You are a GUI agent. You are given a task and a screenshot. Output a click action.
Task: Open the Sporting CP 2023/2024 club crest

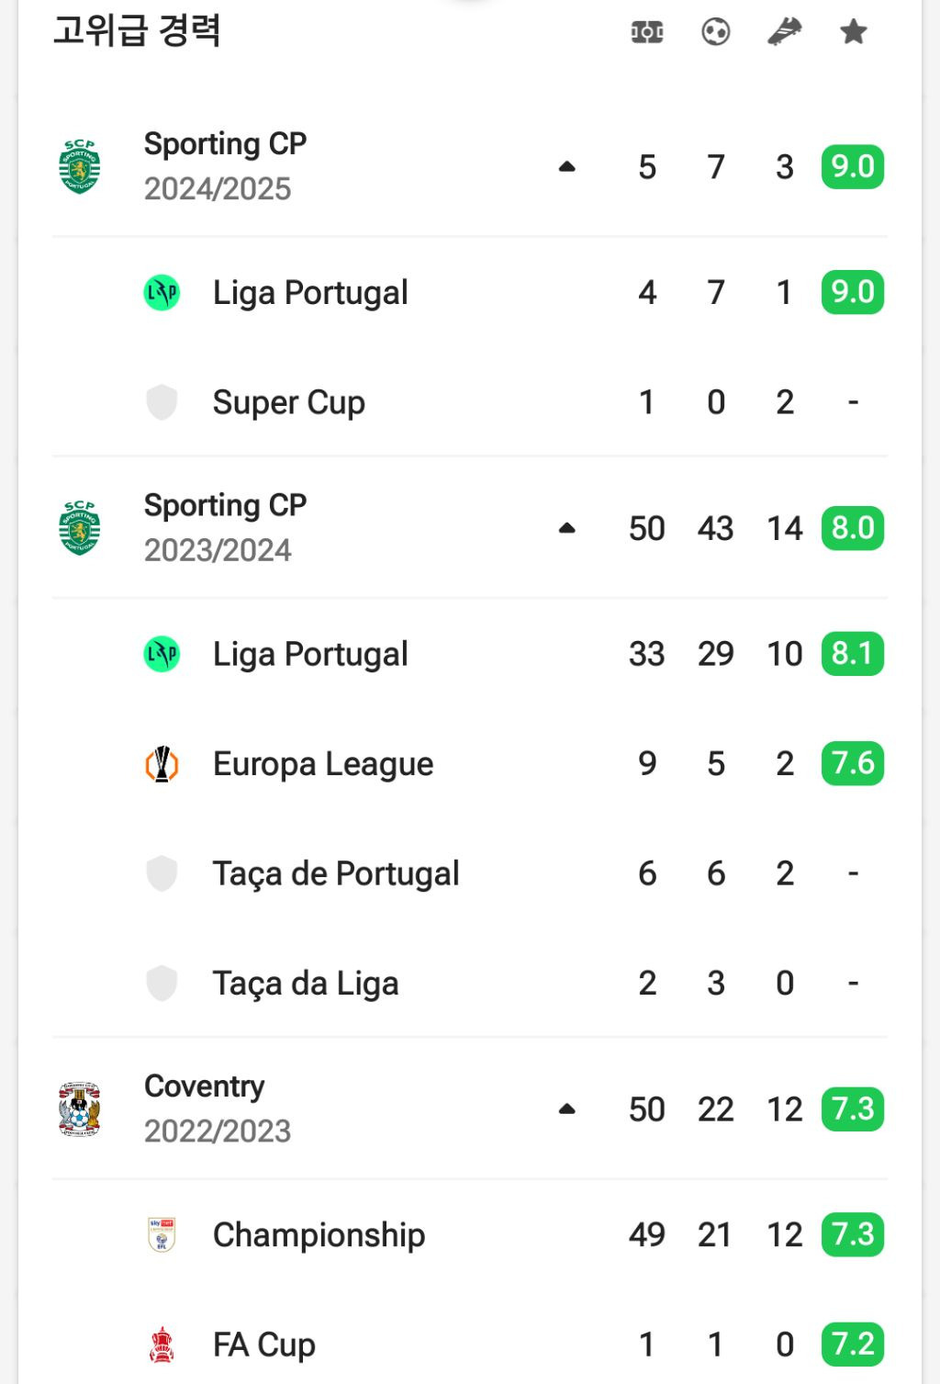coord(80,528)
